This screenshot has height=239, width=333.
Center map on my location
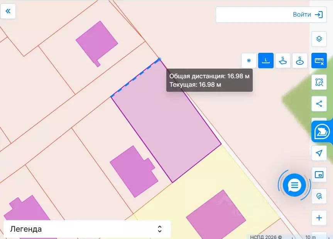click(x=319, y=153)
